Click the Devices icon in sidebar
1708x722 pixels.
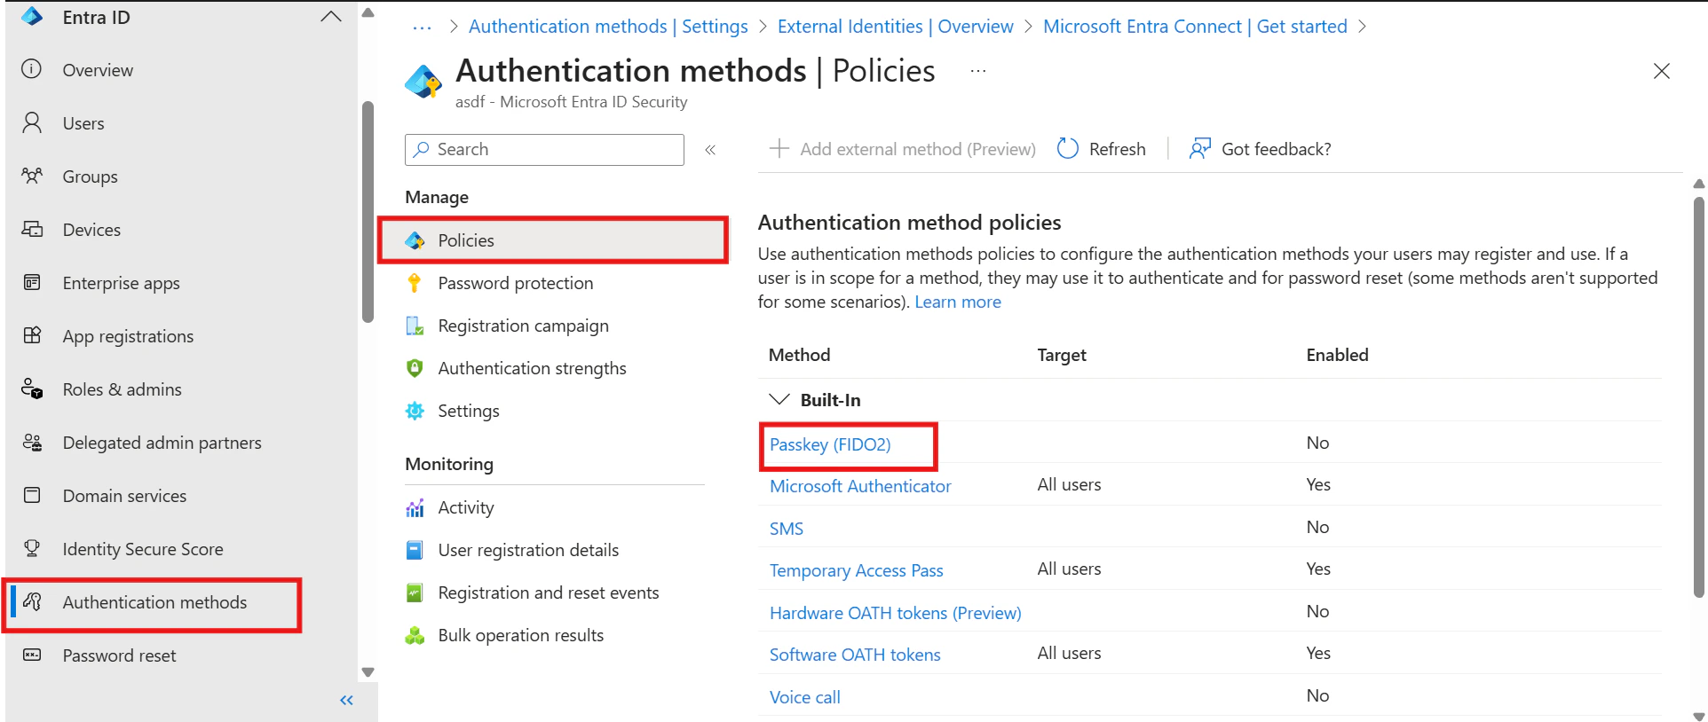coord(32,230)
